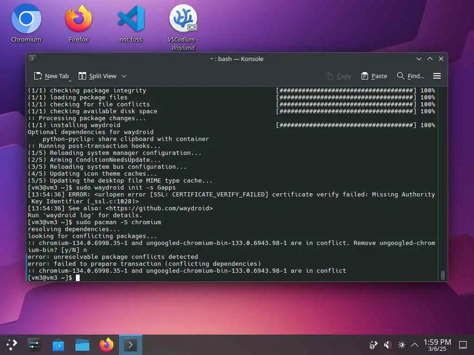Viewport: 474px width, 355px height.
Task: Click 'sudo pacman -S chromium' command text
Action: 118,222
